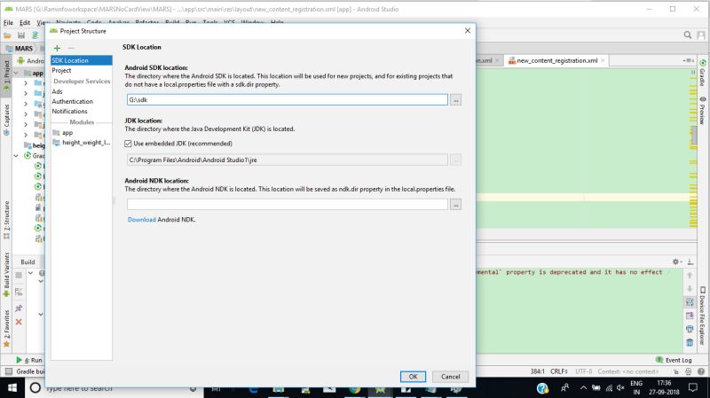Viewport: 710px width, 398px height.
Task: Open the Windows notification center
Action: tap(693, 387)
